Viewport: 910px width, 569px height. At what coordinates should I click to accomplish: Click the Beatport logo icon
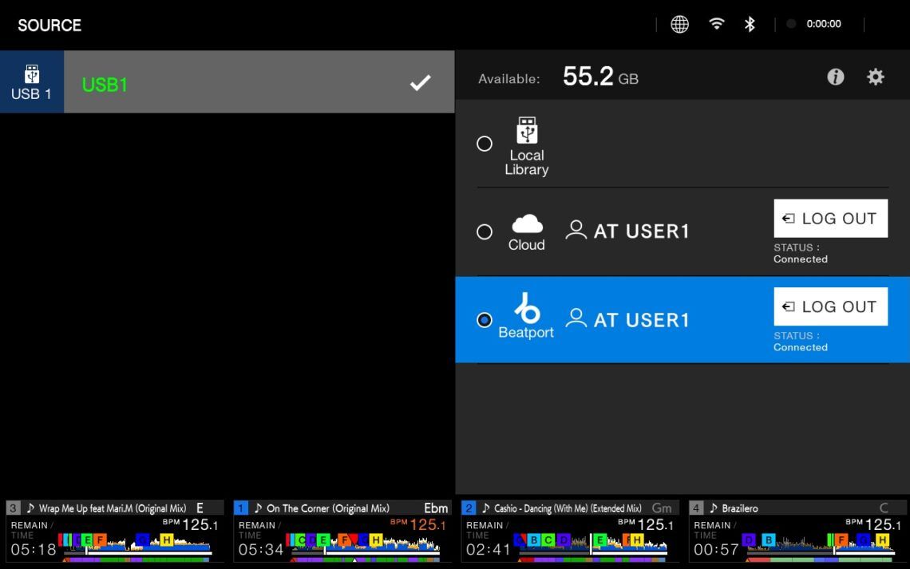(x=526, y=308)
